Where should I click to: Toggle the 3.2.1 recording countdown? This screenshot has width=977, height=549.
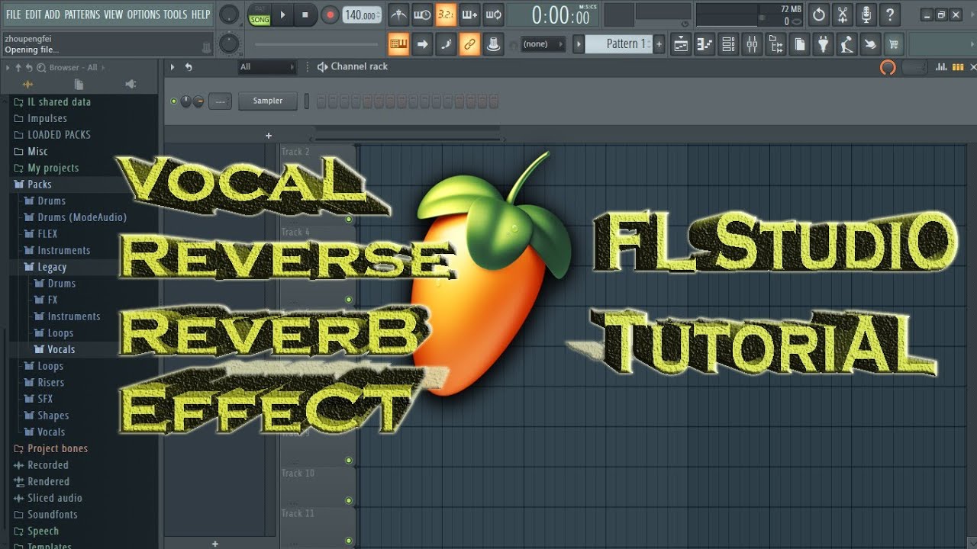(x=446, y=14)
